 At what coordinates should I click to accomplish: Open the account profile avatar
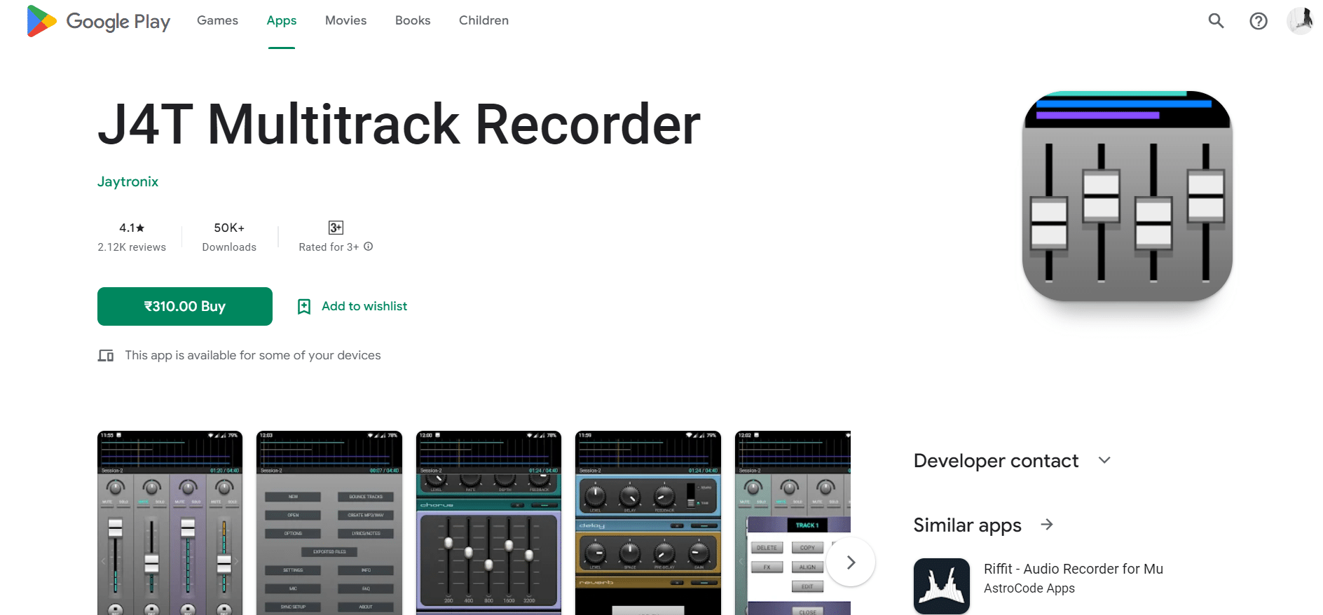tap(1301, 21)
